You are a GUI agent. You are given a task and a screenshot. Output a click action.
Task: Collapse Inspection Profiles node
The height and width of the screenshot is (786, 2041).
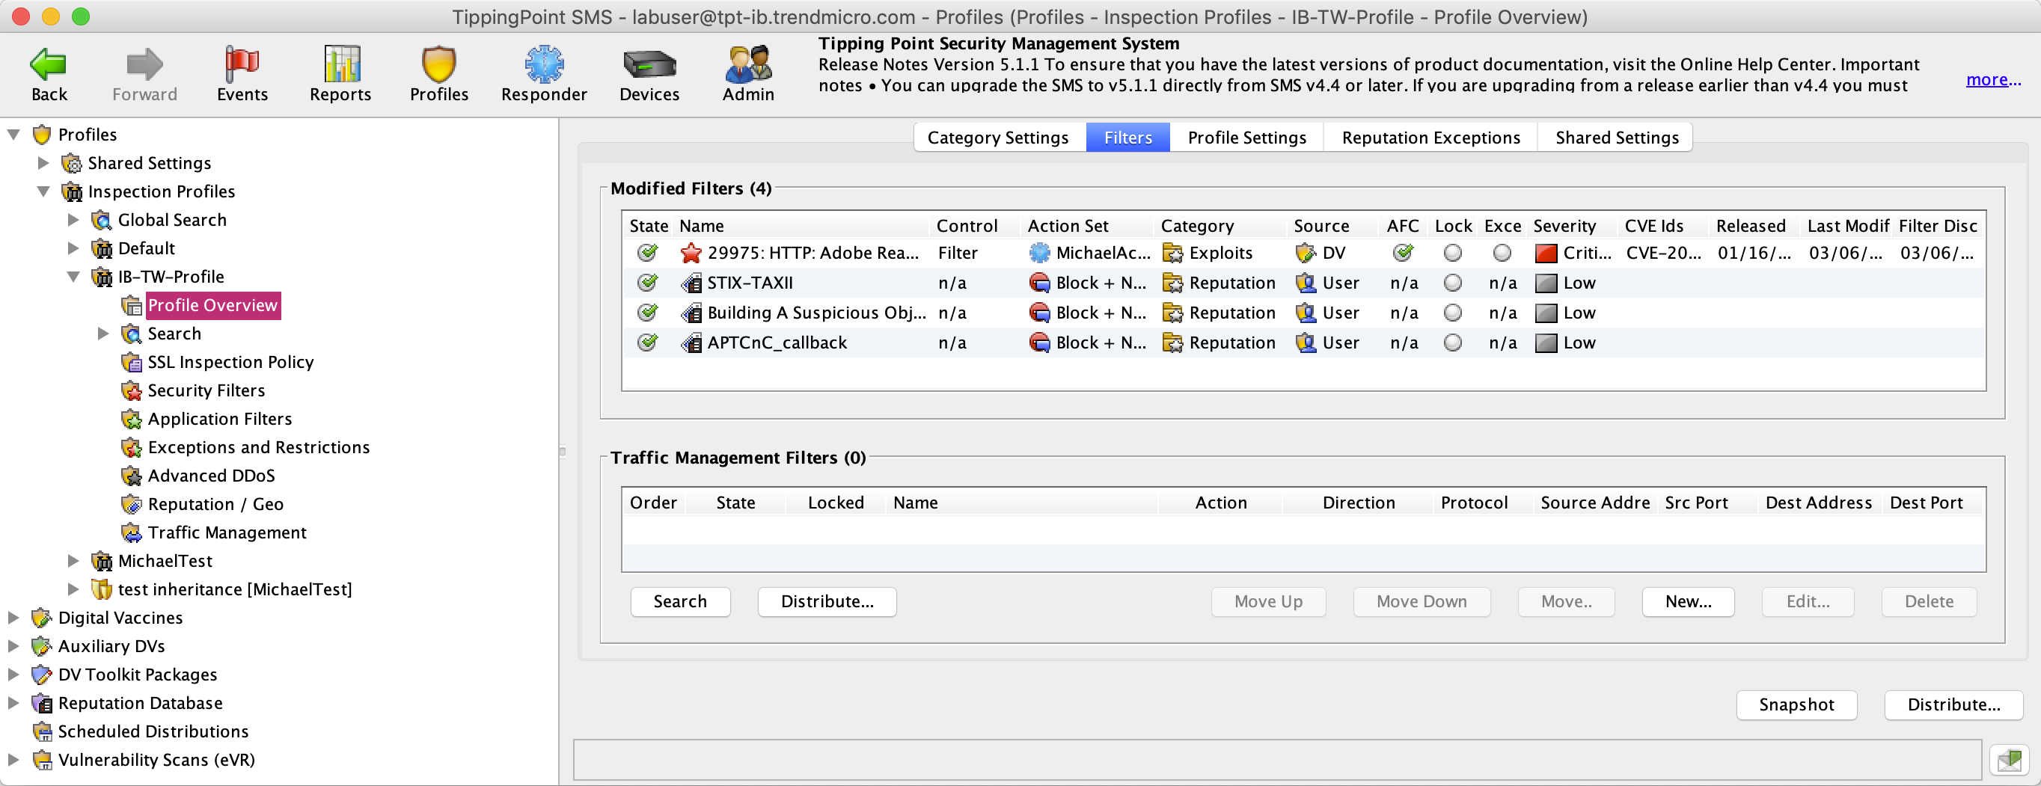tap(43, 191)
